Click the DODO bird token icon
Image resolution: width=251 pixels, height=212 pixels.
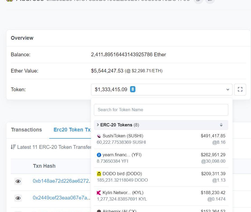tap(99, 174)
